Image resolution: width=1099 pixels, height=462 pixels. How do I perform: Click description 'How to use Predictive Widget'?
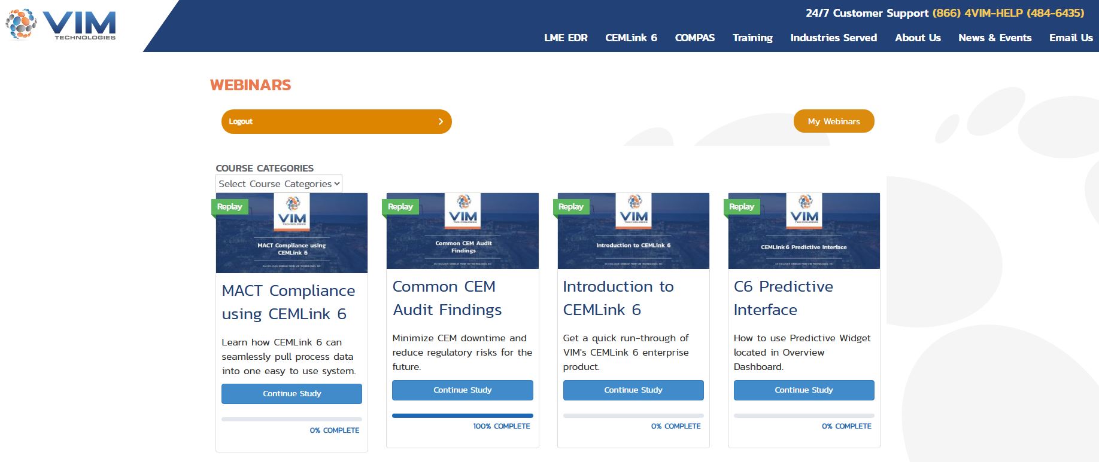point(802,353)
